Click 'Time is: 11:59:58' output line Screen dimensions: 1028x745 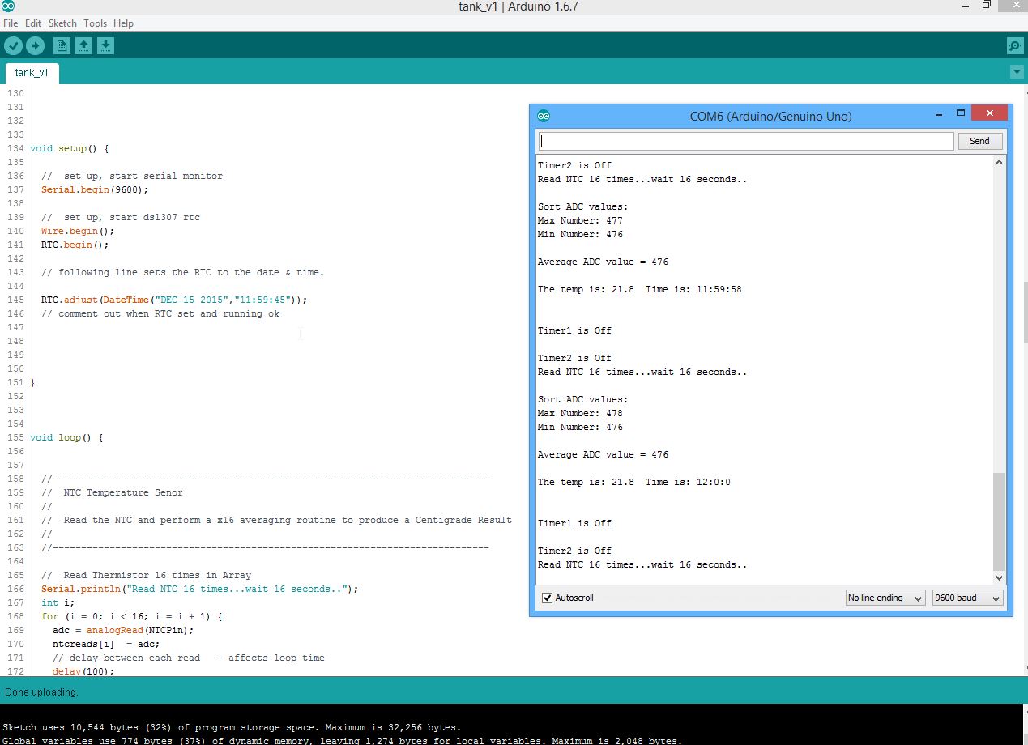click(693, 289)
